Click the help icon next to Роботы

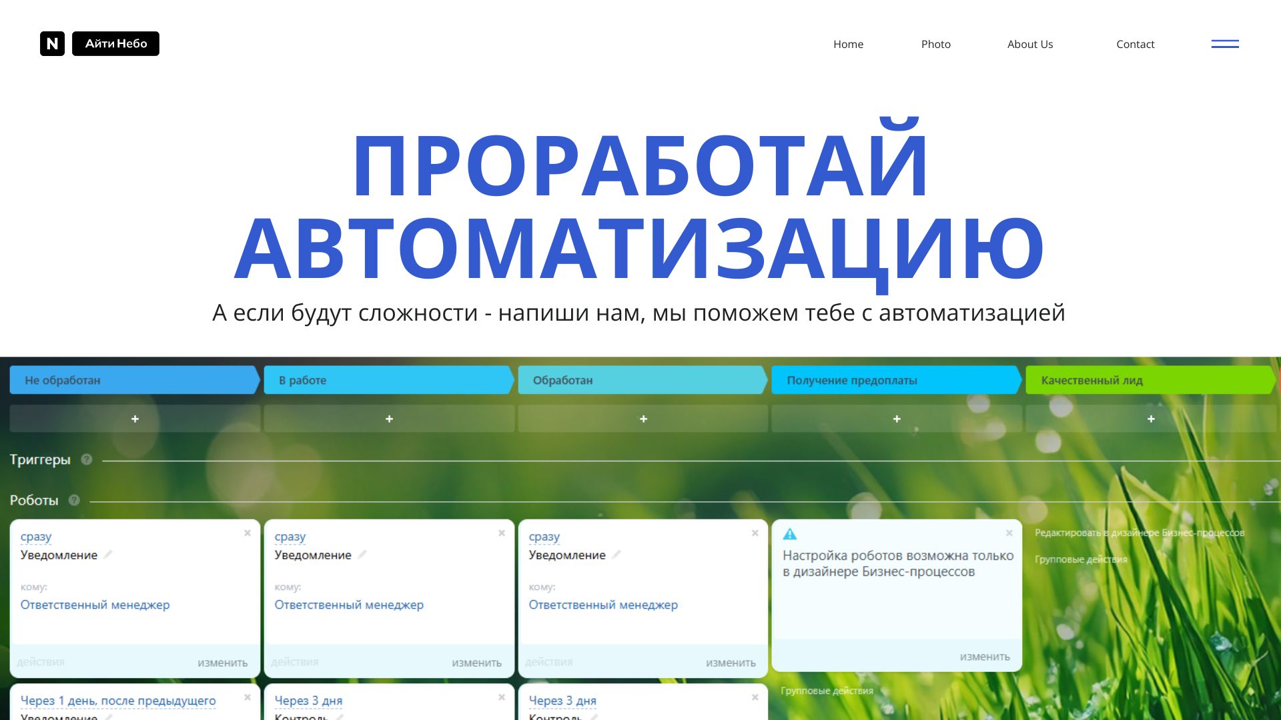pos(74,500)
